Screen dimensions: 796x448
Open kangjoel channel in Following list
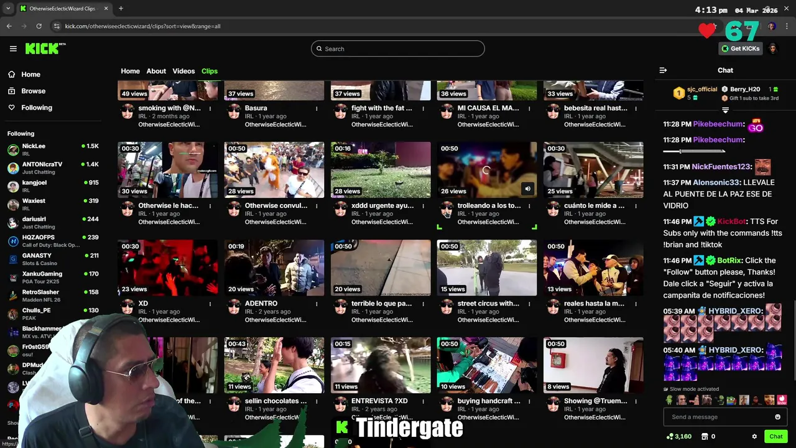[x=53, y=186]
